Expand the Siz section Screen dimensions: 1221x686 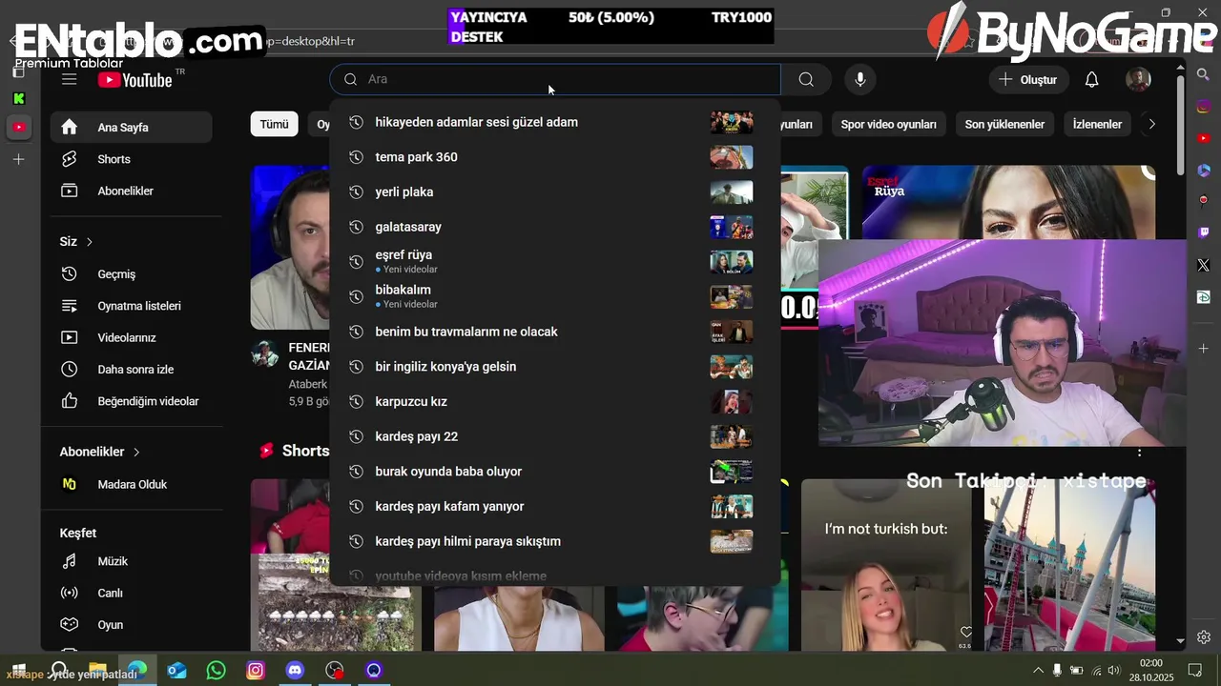(76, 242)
